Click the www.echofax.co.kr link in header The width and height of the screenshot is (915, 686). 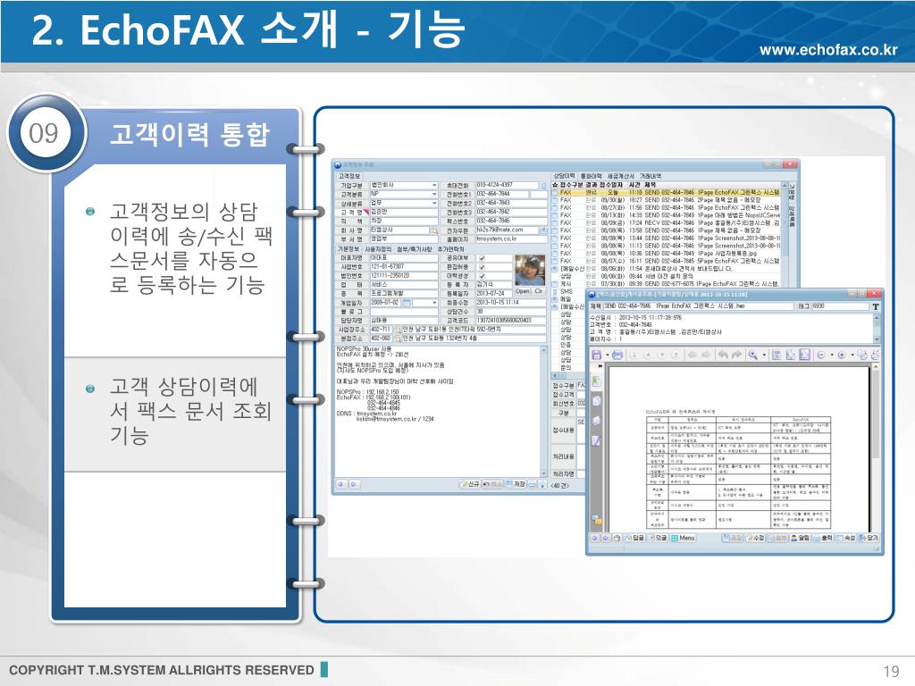click(x=828, y=50)
